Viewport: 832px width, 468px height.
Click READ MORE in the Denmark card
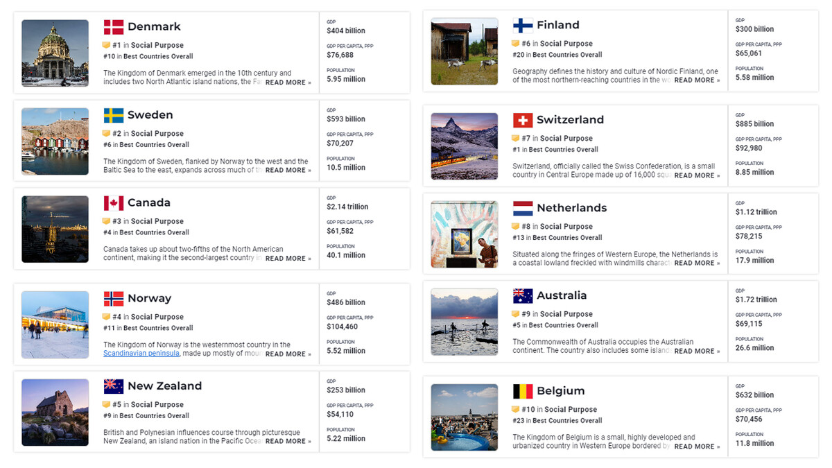click(x=288, y=83)
